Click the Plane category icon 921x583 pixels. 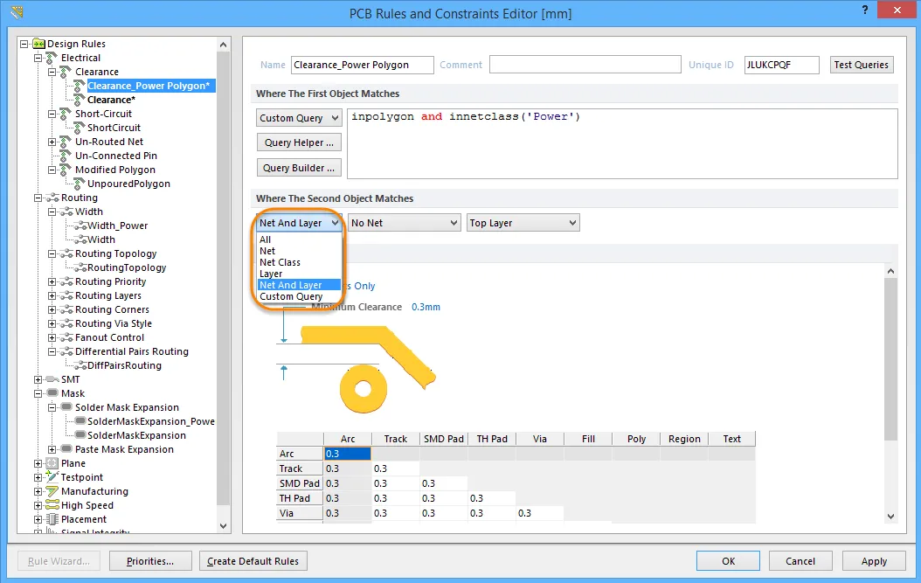[52, 463]
